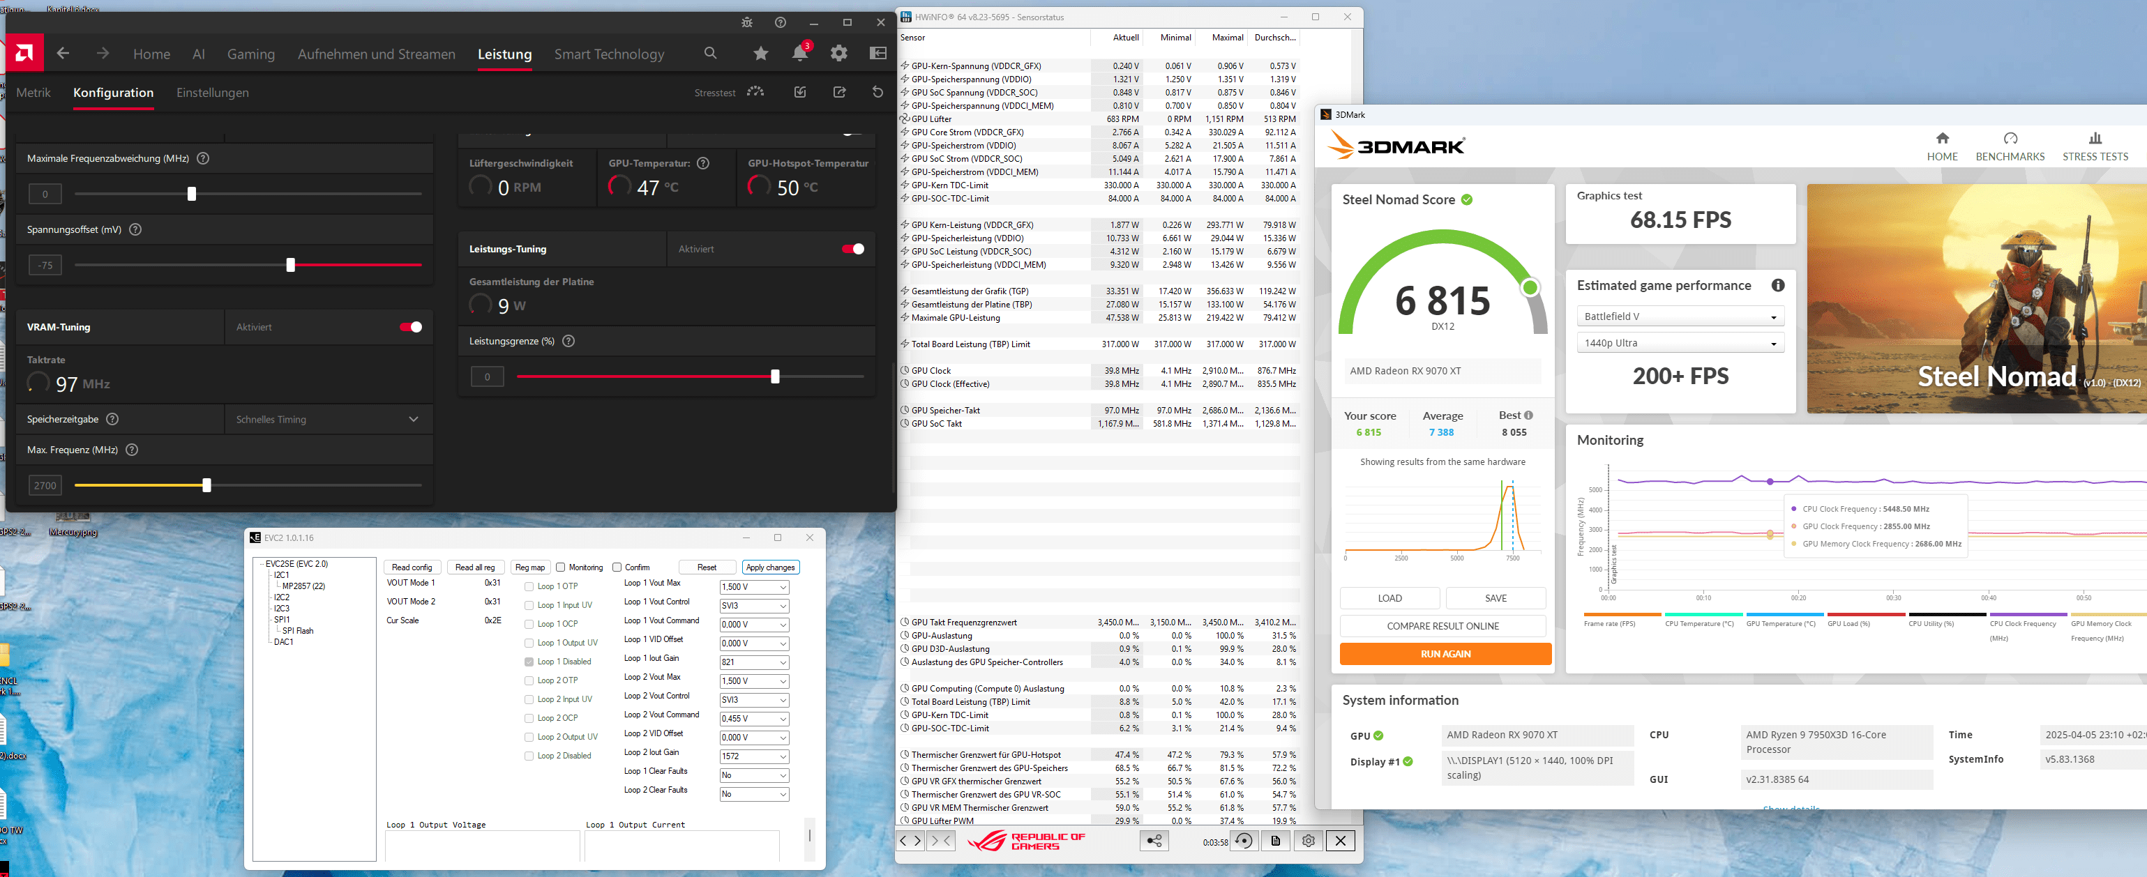Image resolution: width=2147 pixels, height=877 pixels.
Task: Open the AMD bug report icon
Action: pos(747,22)
